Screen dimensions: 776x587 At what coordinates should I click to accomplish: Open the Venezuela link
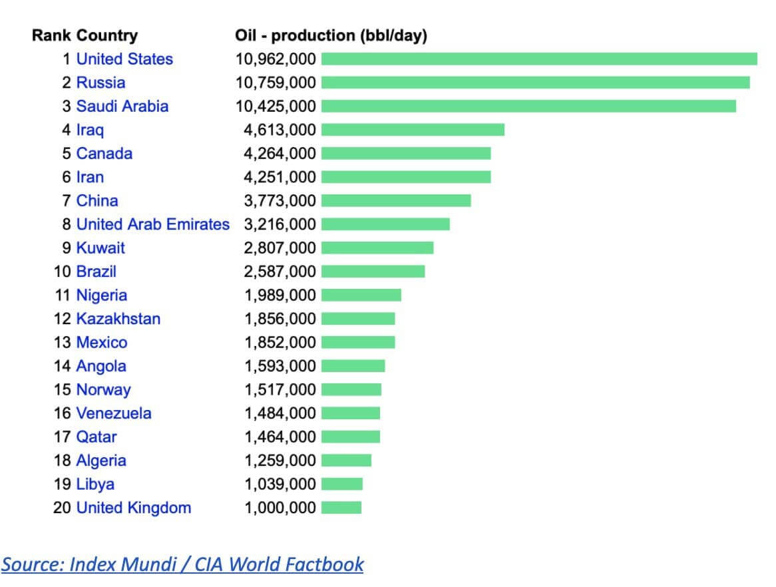114,413
